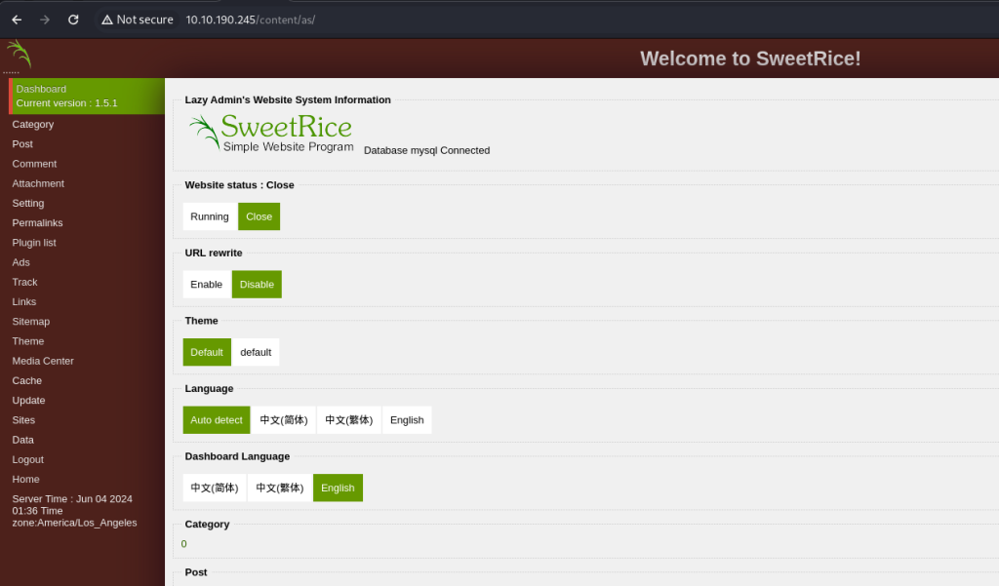Click the Language section label
This screenshot has width=999, height=586.
point(209,388)
